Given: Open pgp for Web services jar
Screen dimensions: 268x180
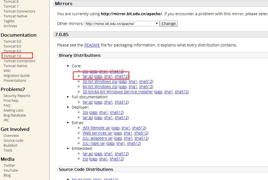Looking at the screenshot, I should pos(118,133).
